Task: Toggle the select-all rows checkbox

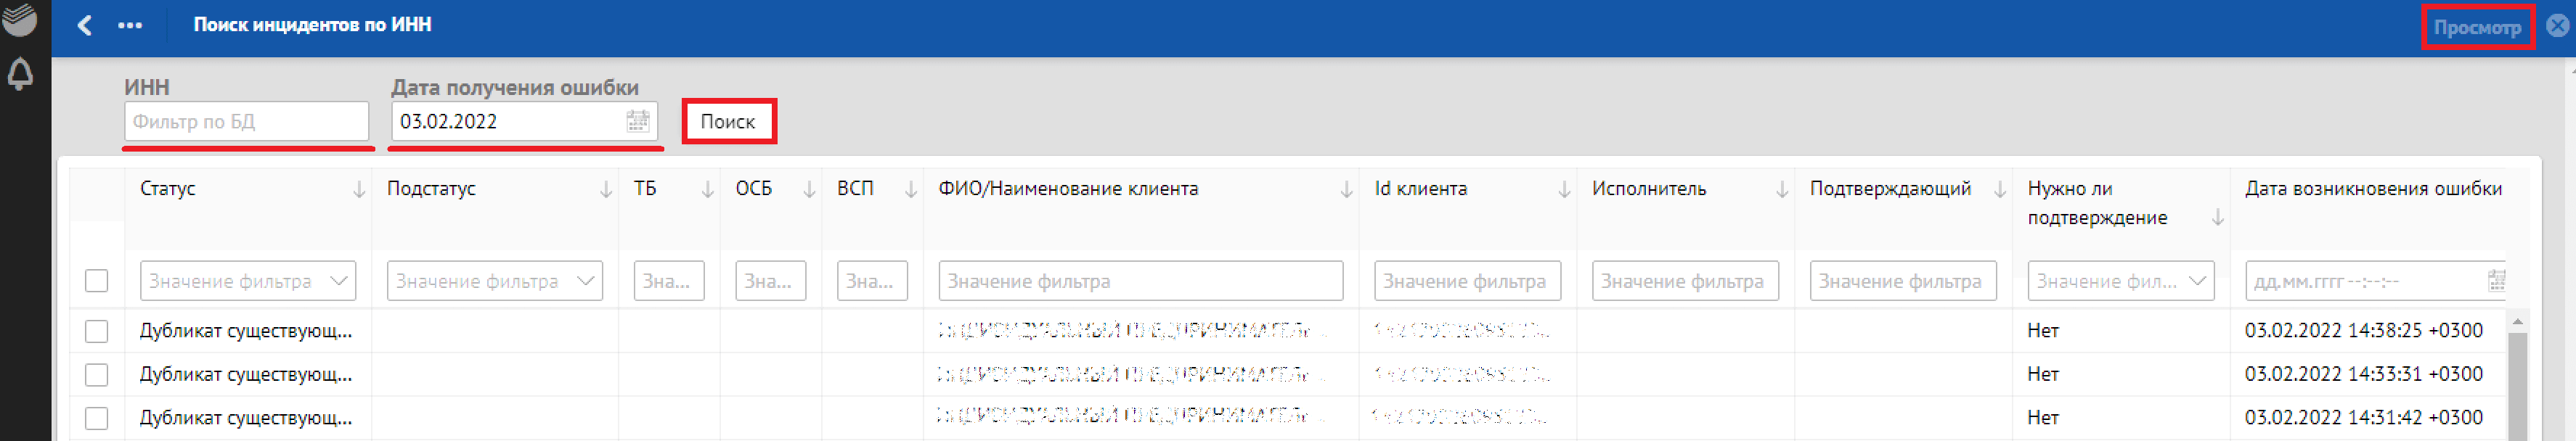Action: (x=96, y=281)
